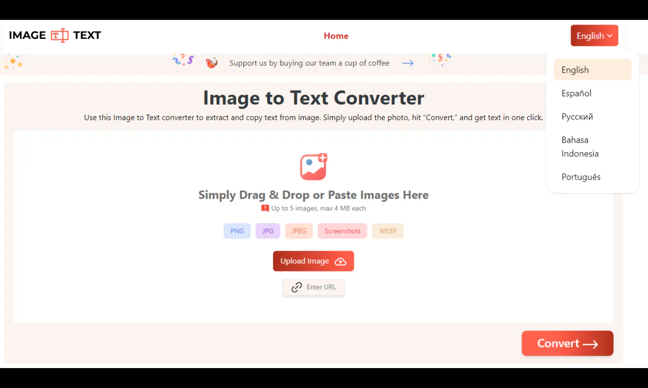Open the Home navigation link
Image resolution: width=648 pixels, height=388 pixels.
(x=336, y=36)
